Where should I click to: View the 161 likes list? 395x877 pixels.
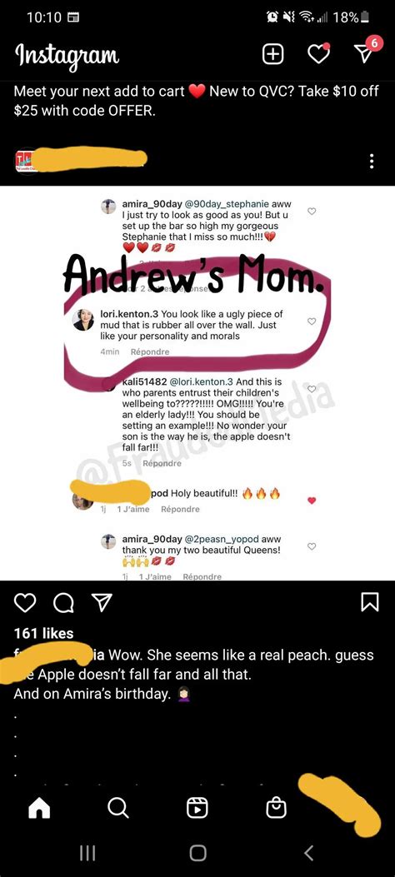coord(43,633)
